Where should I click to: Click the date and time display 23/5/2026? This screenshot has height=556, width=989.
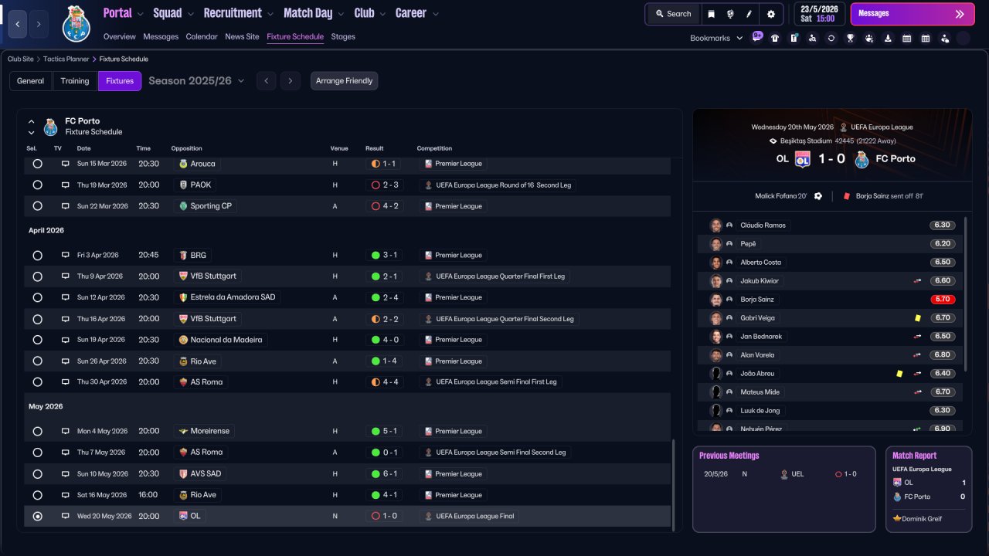tap(819, 14)
